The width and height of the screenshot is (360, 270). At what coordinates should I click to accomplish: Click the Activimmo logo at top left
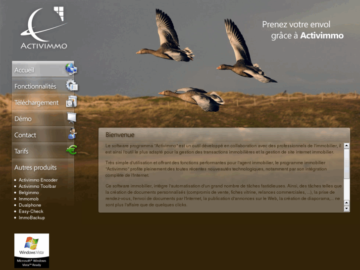pyautogui.click(x=44, y=28)
